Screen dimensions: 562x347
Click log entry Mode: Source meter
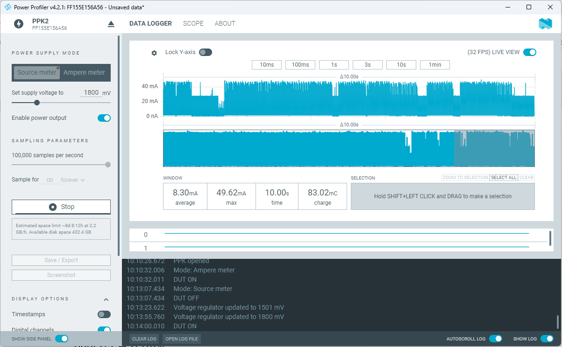point(203,289)
